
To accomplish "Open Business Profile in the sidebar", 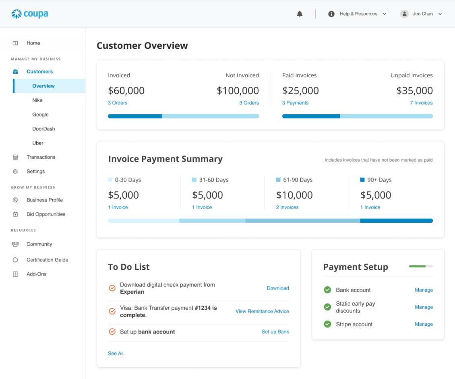I will click(x=44, y=200).
